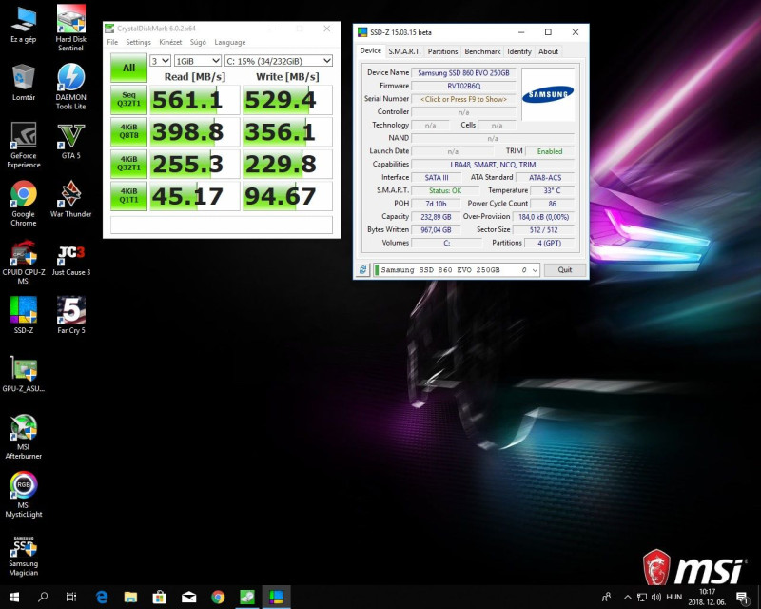Open the Súgó menu
This screenshot has height=609, width=761.
point(198,42)
